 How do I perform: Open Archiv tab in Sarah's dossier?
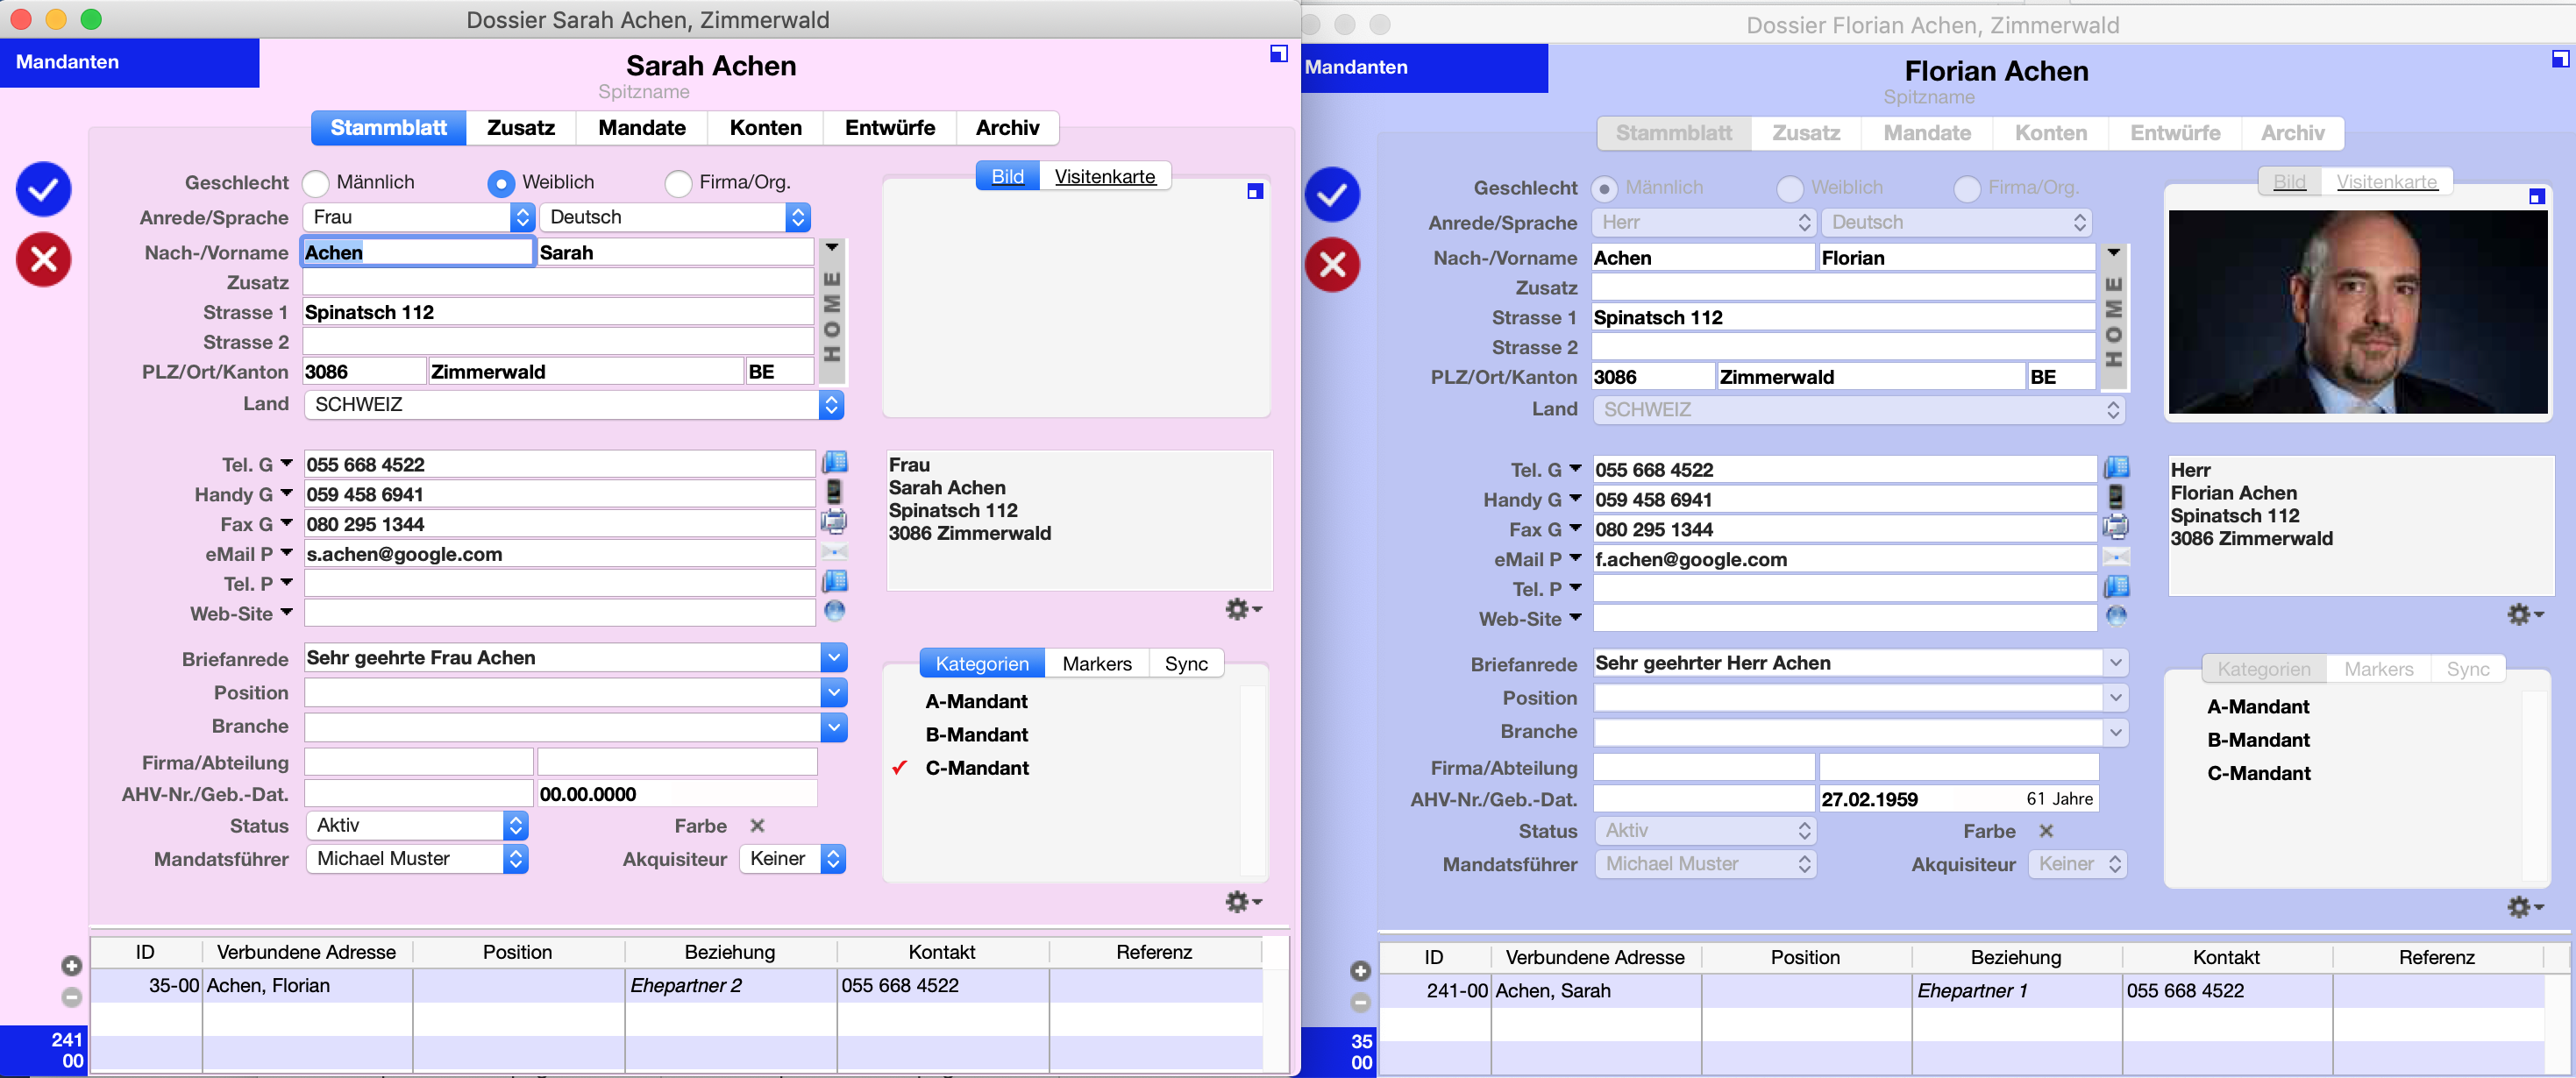(x=1007, y=128)
